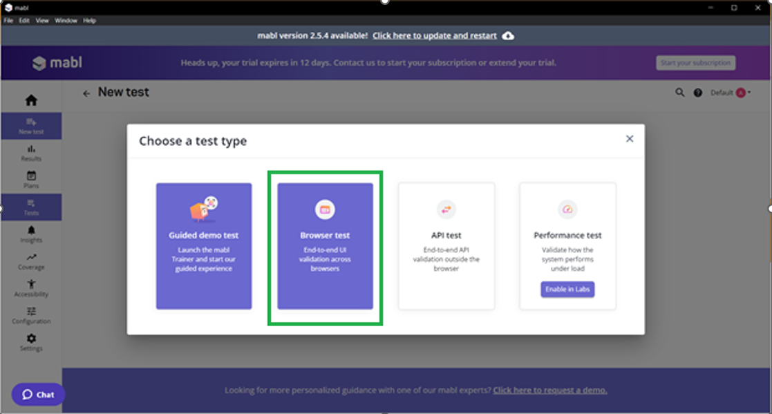The image size is (772, 414).
Task: Open Plans calendar icon in sidebar
Action: 31,176
